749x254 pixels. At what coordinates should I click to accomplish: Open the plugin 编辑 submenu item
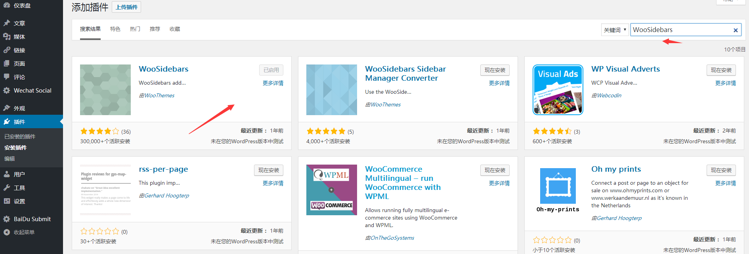click(x=10, y=159)
